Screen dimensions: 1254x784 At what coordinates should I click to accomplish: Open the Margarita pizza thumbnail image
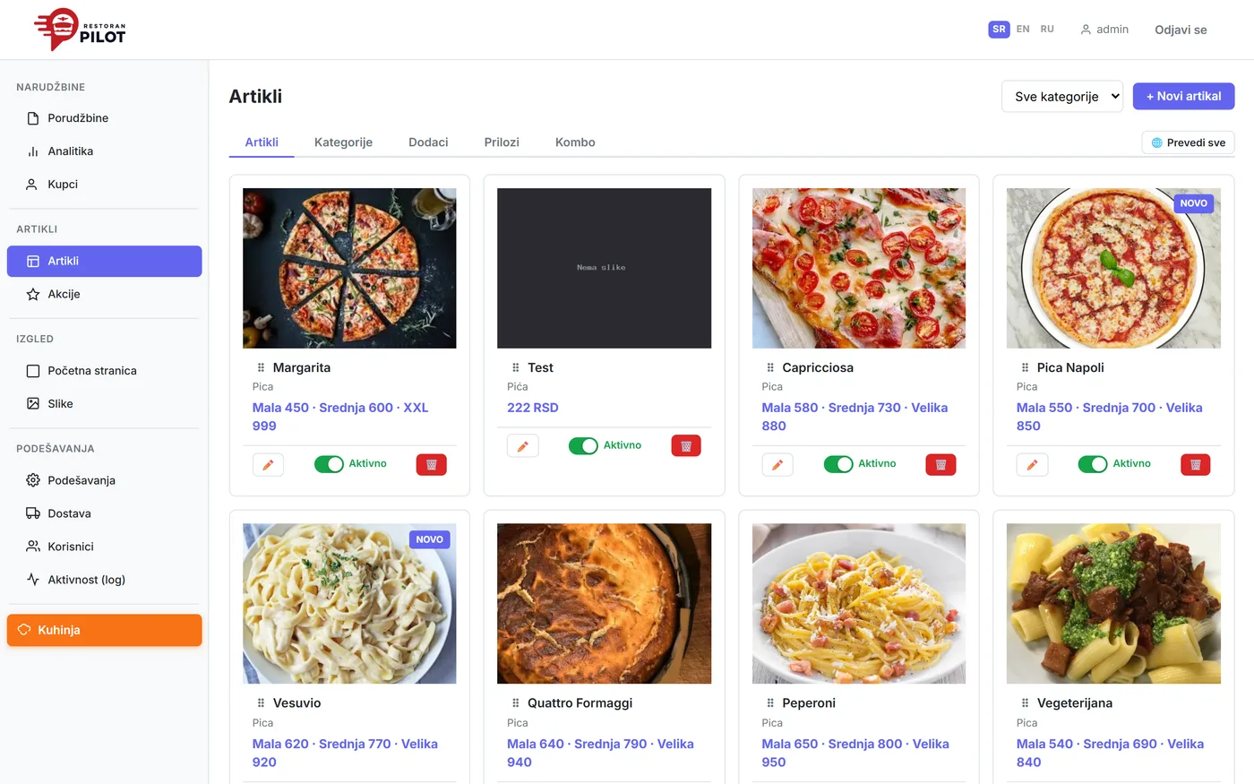tap(349, 268)
